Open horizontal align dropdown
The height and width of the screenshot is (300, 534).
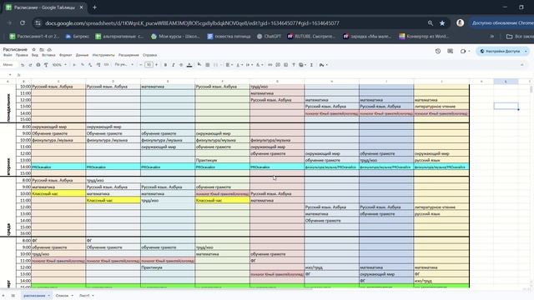(229, 65)
